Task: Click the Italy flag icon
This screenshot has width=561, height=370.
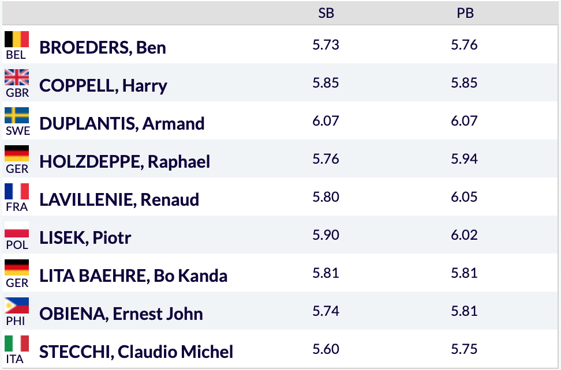Action: 17,343
